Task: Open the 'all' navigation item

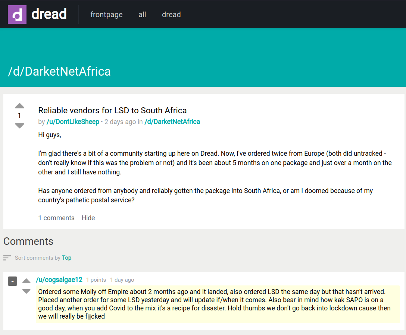Action: pos(142,15)
